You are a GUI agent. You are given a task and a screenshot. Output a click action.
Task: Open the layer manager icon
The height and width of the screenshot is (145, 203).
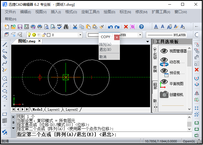click(x=7, y=35)
